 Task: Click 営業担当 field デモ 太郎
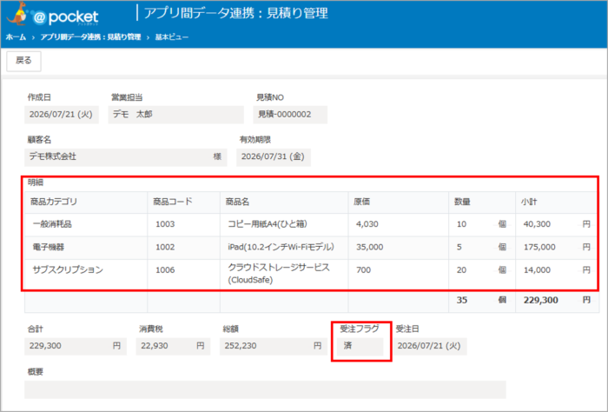click(175, 115)
